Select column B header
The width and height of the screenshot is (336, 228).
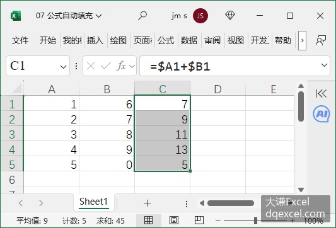point(107,89)
